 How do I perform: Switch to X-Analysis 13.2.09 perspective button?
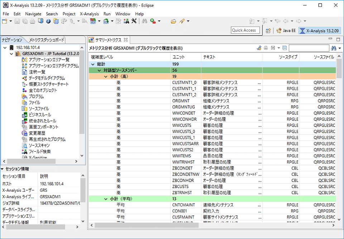(320, 31)
